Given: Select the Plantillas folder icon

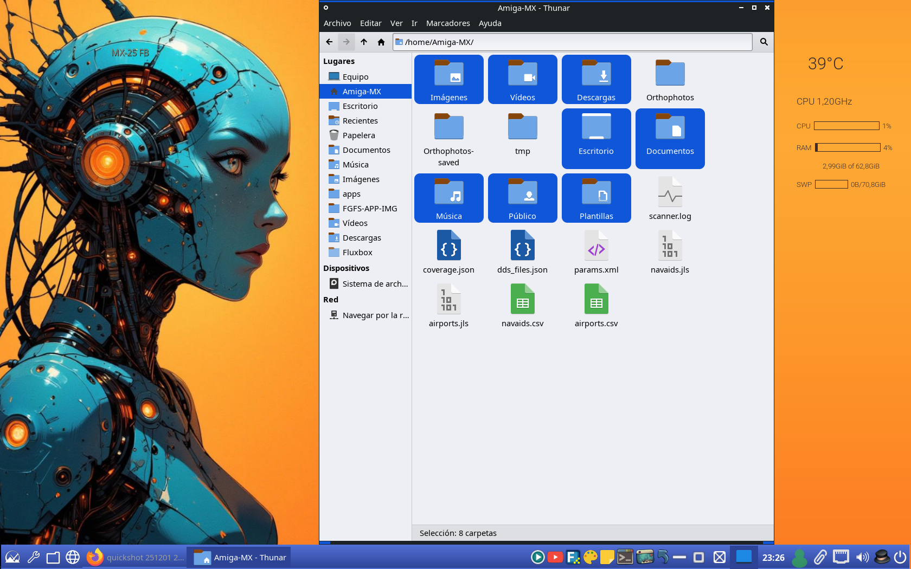Looking at the screenshot, I should click(596, 192).
